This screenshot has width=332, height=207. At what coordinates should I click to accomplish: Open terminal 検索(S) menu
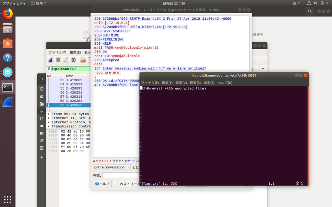point(195,83)
